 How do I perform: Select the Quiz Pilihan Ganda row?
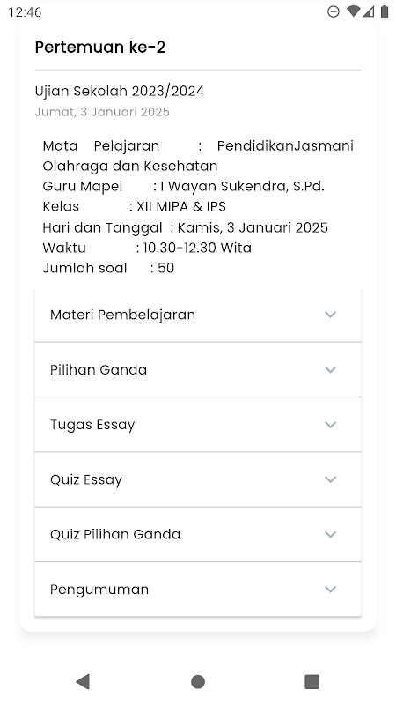click(198, 534)
